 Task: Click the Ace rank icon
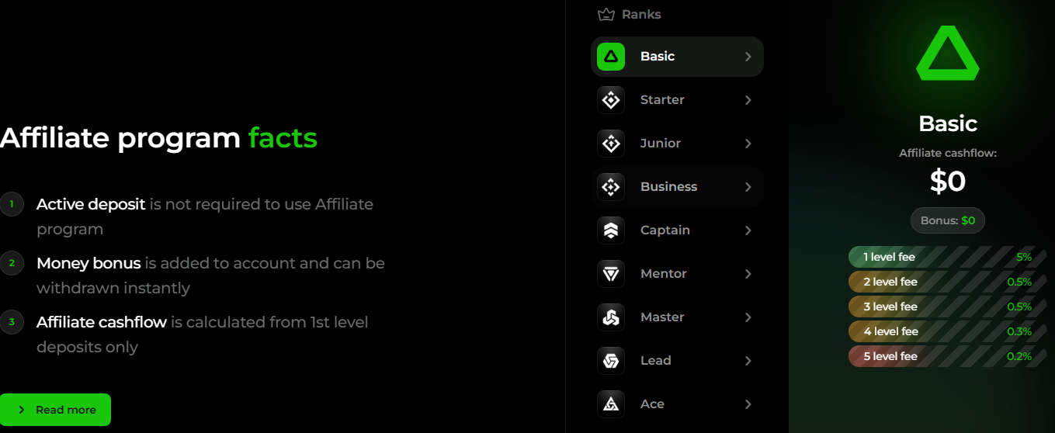pyautogui.click(x=611, y=404)
